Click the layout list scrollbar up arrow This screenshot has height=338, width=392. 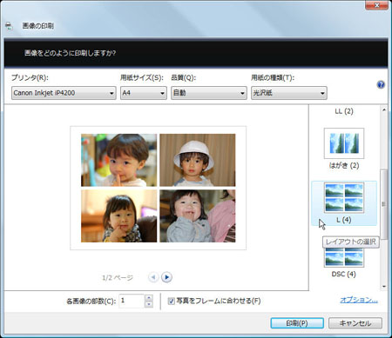(x=384, y=109)
